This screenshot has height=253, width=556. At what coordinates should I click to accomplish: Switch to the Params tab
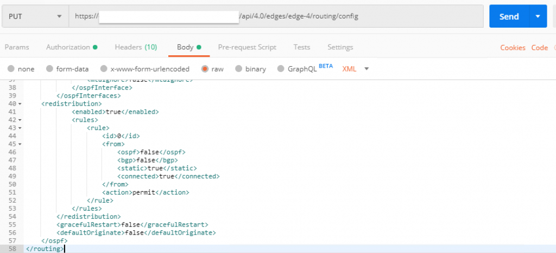(17, 47)
